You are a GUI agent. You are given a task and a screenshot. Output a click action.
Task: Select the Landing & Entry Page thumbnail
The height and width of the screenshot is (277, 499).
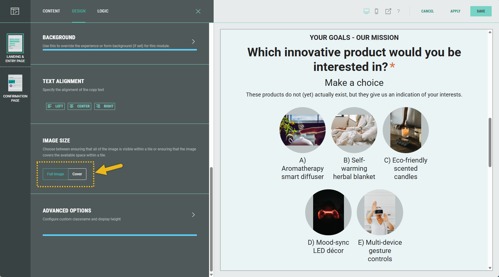[15, 44]
